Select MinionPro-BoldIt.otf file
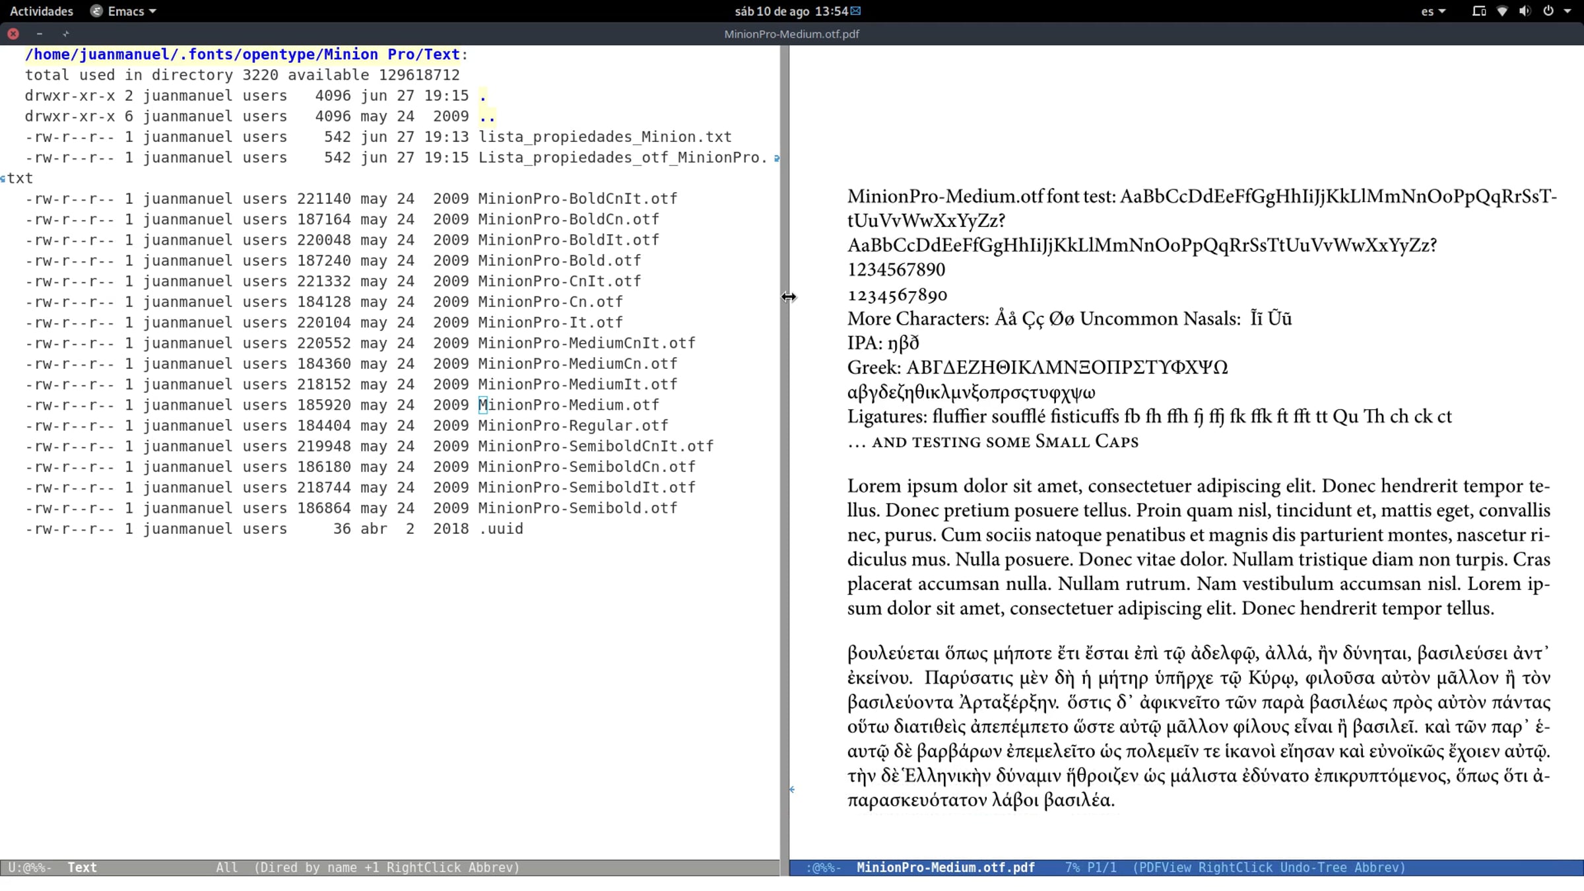This screenshot has height=891, width=1584. 569,240
